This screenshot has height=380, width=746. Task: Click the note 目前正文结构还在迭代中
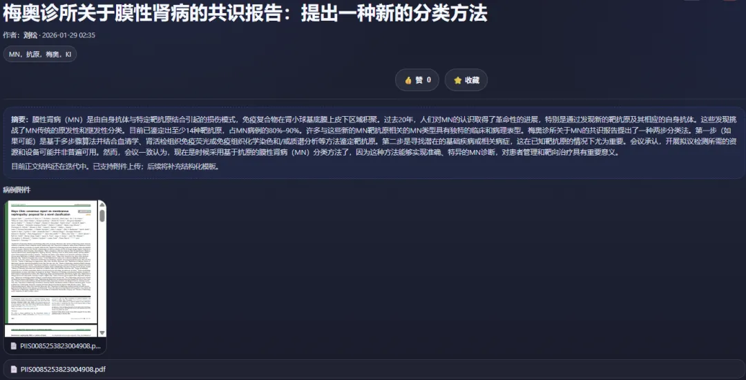coord(50,167)
